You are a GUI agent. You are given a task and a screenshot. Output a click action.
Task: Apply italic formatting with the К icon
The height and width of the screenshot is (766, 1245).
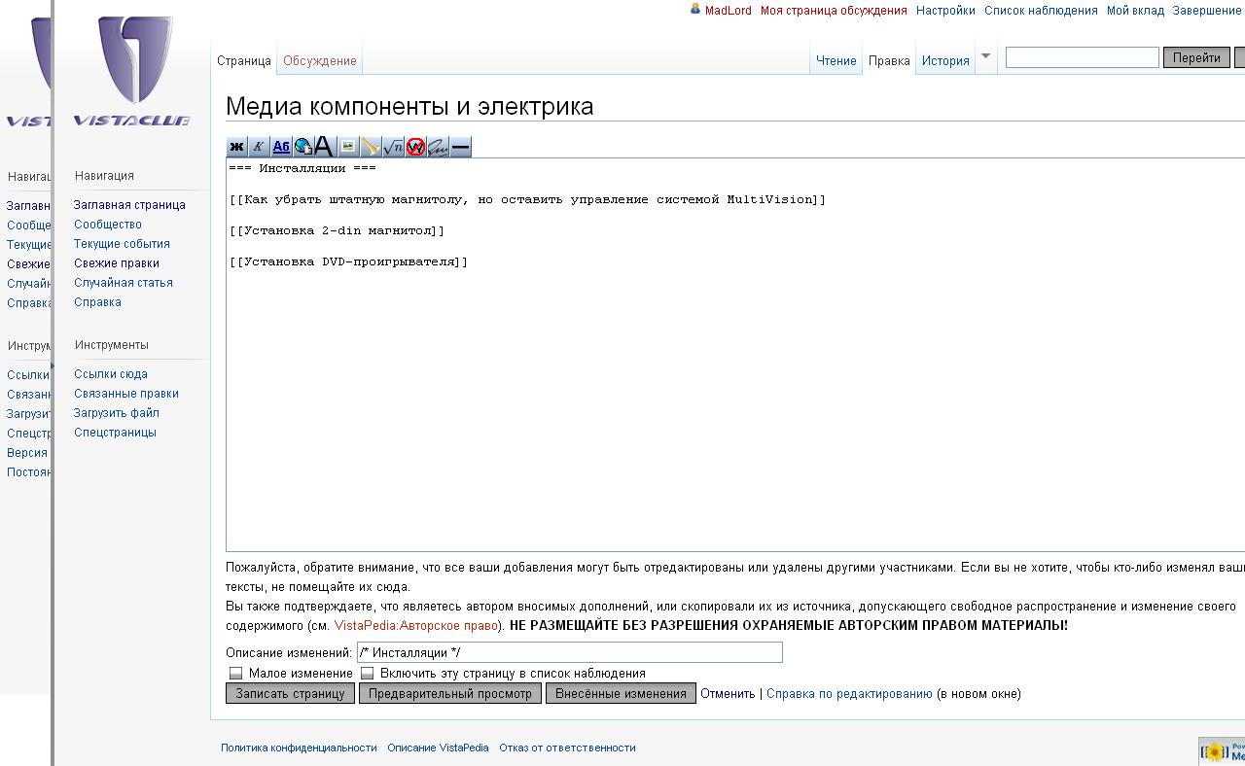click(259, 147)
